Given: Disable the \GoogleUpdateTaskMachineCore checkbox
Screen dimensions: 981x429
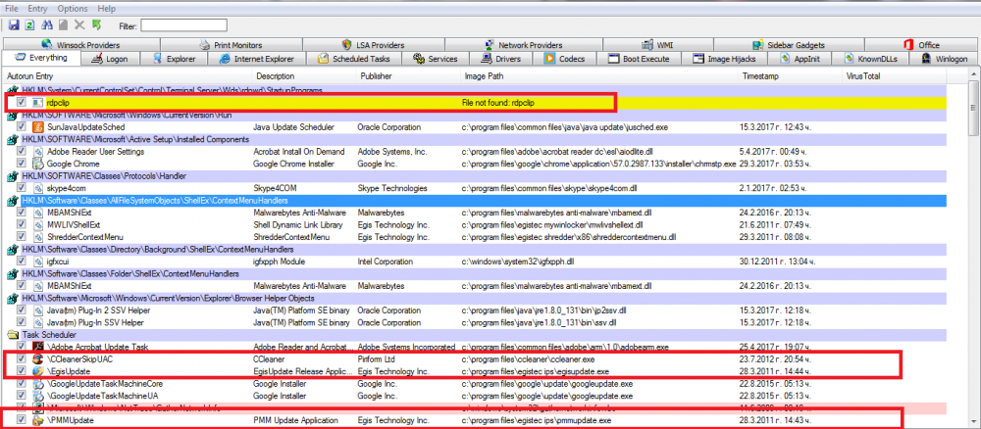Looking at the screenshot, I should pyautogui.click(x=22, y=383).
